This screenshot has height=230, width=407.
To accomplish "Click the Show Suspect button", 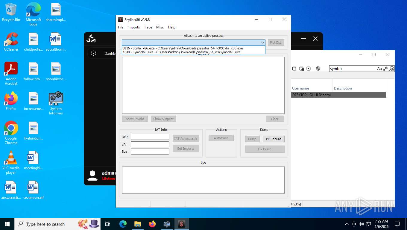I will tap(163, 119).
